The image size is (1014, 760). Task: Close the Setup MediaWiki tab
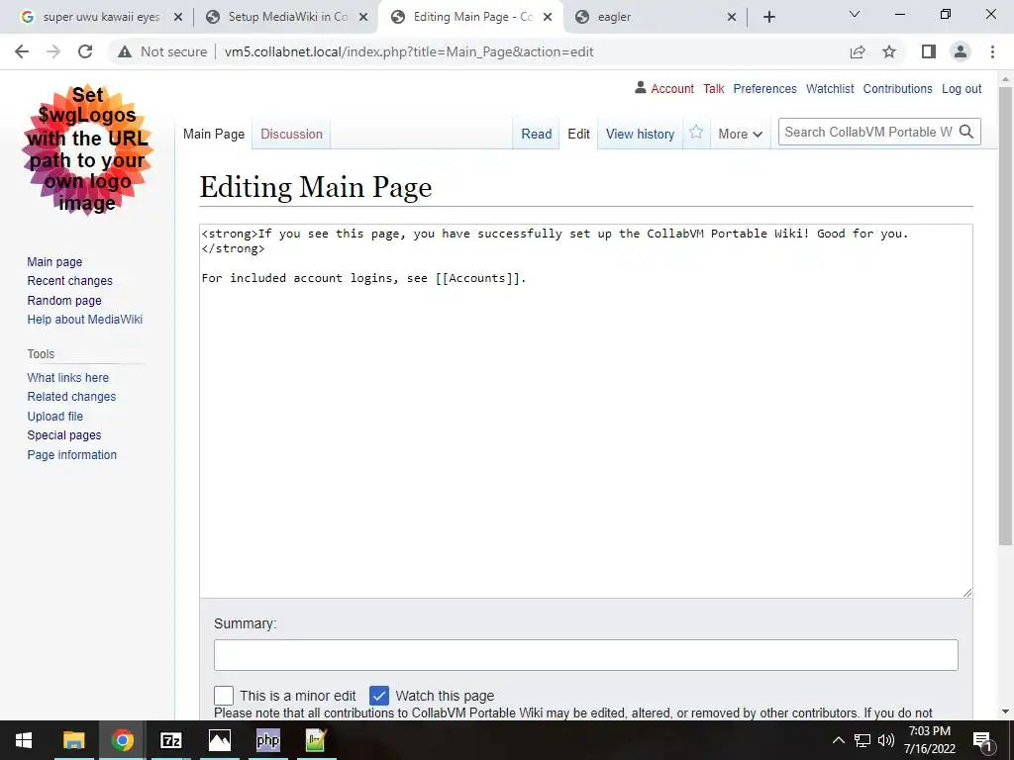coord(363,17)
